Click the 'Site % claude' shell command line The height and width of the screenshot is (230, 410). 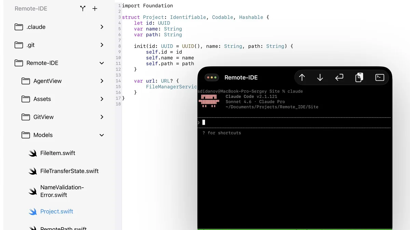coord(250,91)
